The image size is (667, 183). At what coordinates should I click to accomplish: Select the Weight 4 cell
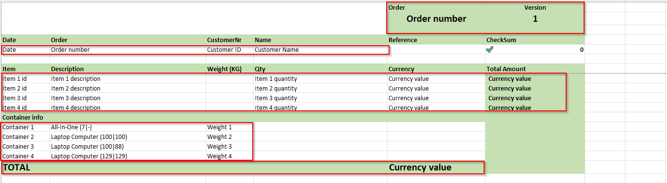[229, 156]
